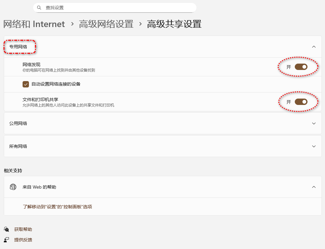This screenshot has width=325, height=249.
Task: Open 了解移动到"设置"的"控制面板"选项 link
Action: (x=58, y=207)
